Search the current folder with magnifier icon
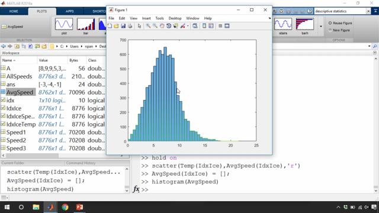The width and height of the screenshot is (379, 213). [375, 46]
